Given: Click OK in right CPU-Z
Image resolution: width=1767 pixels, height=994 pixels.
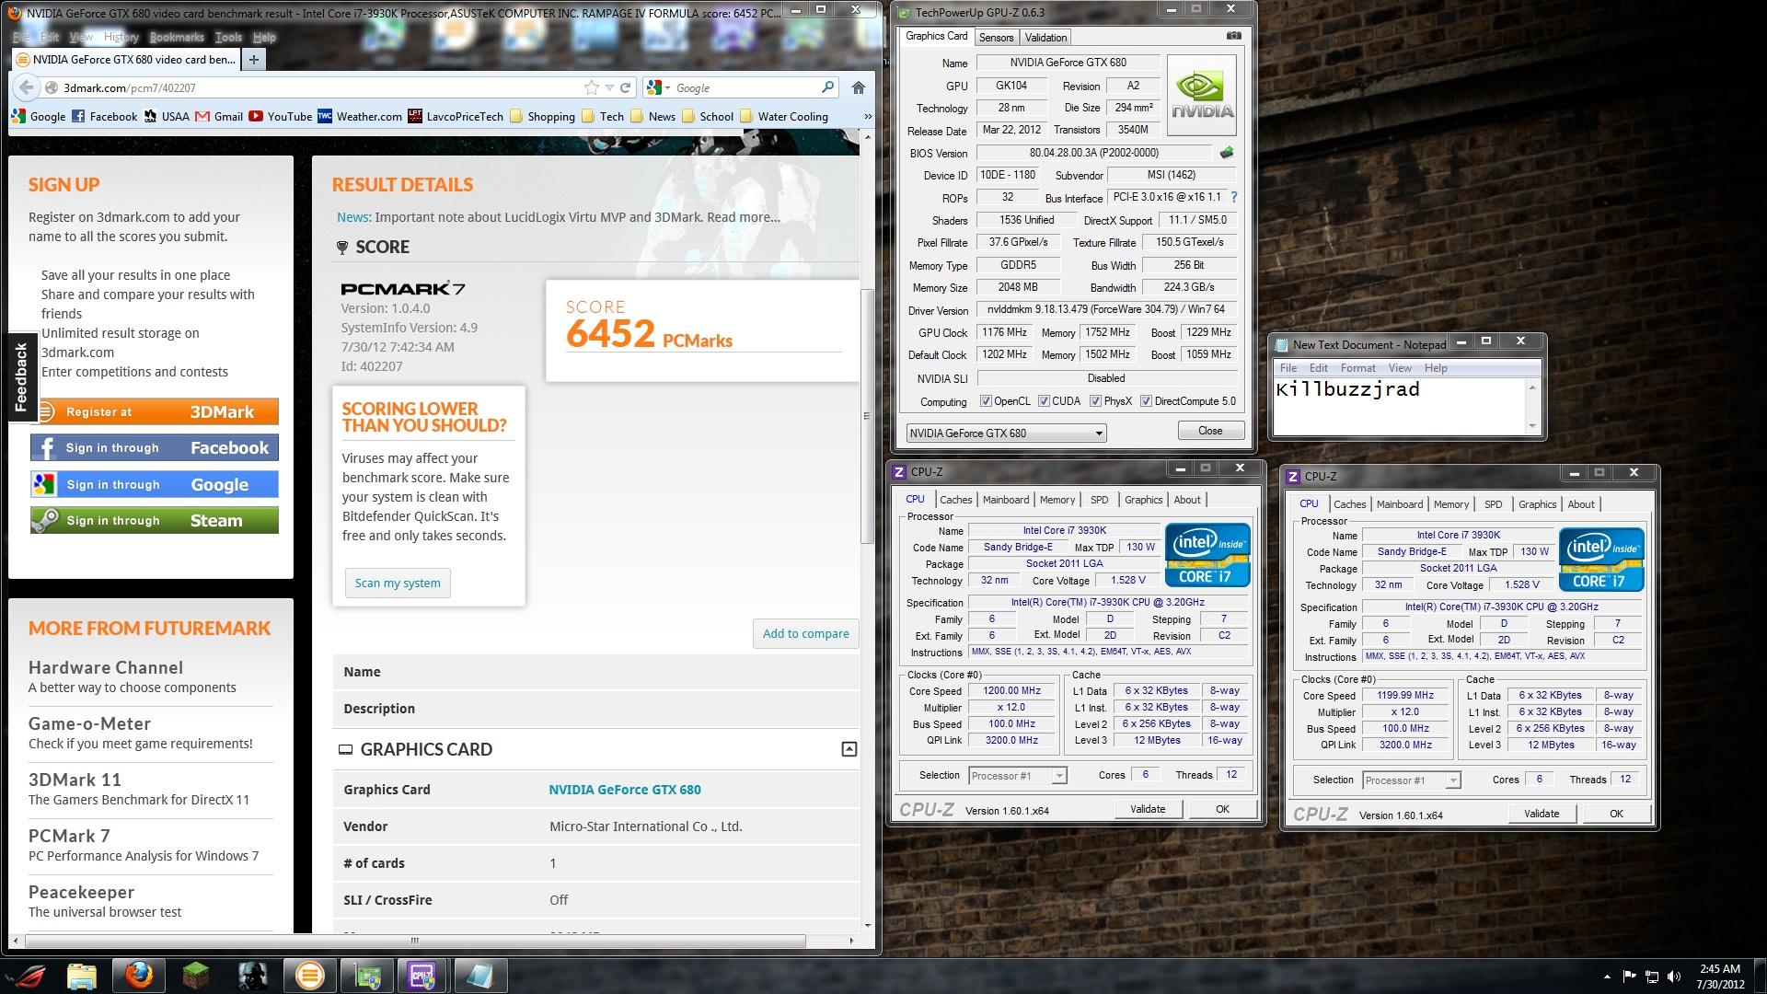Looking at the screenshot, I should (1616, 814).
